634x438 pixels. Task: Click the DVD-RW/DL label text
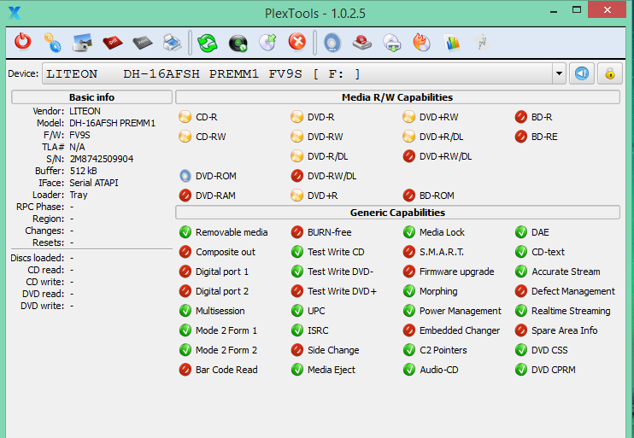point(332,176)
